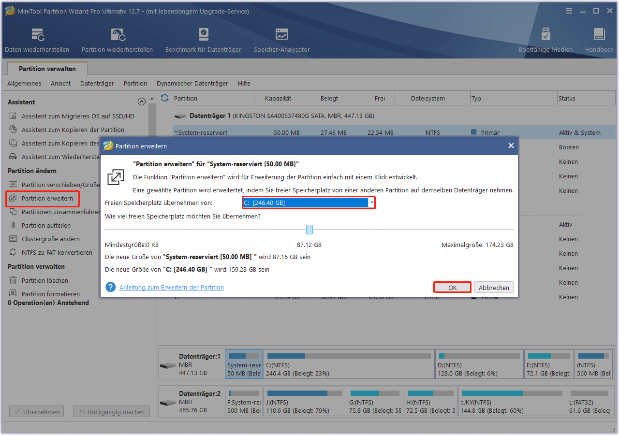This screenshot has height=435, width=619.
Task: Click the free space slider handle
Action: click(x=309, y=230)
